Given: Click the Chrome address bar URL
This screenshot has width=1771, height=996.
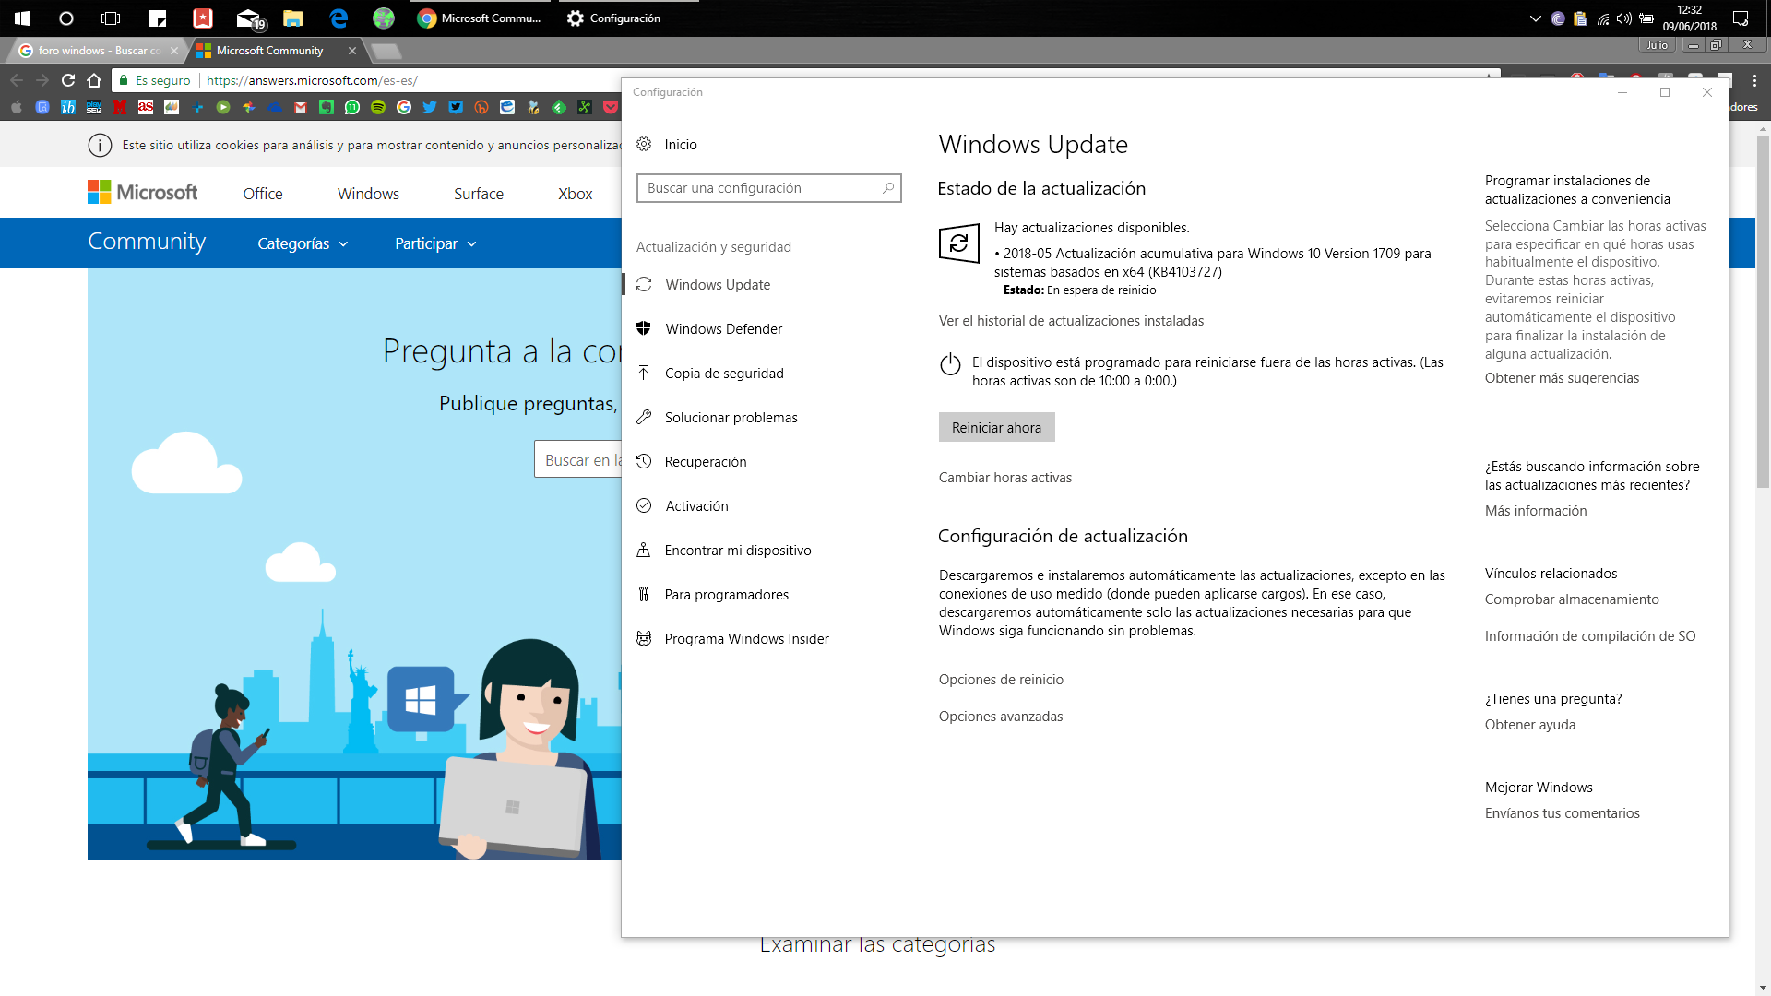Looking at the screenshot, I should [312, 80].
